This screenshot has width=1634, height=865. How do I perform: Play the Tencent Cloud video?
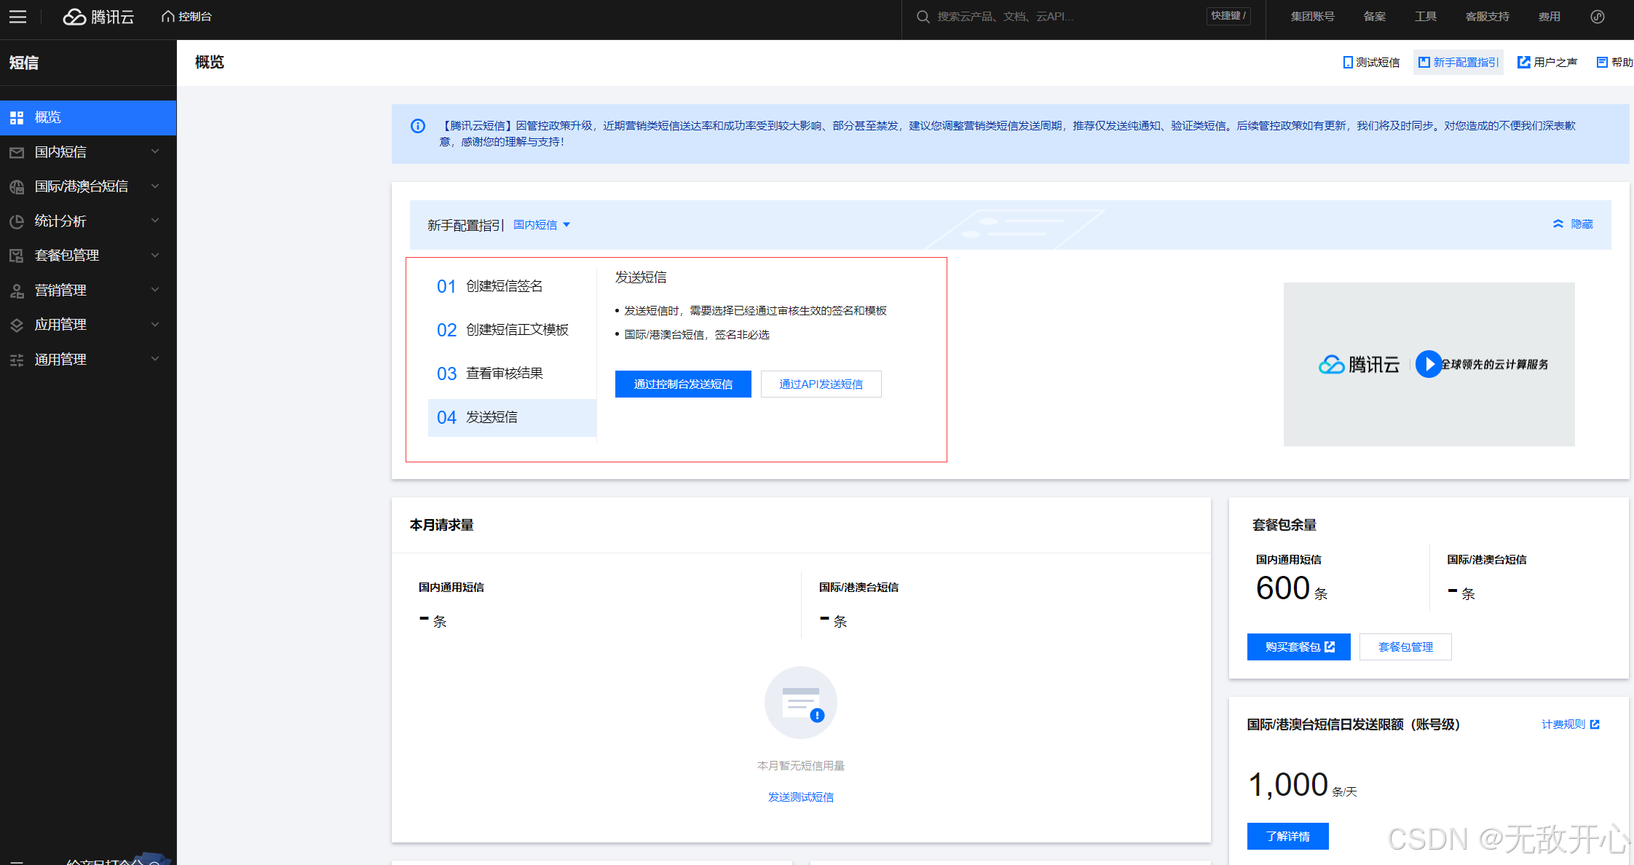(x=1429, y=364)
